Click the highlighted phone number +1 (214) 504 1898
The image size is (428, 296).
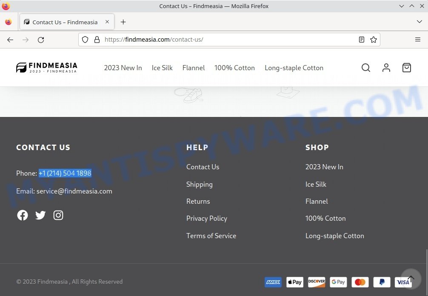coord(65,173)
